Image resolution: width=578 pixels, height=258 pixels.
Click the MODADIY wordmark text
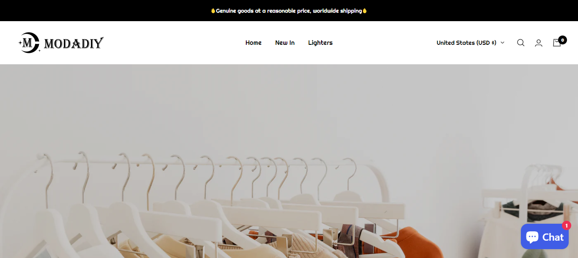pyautogui.click(x=74, y=43)
